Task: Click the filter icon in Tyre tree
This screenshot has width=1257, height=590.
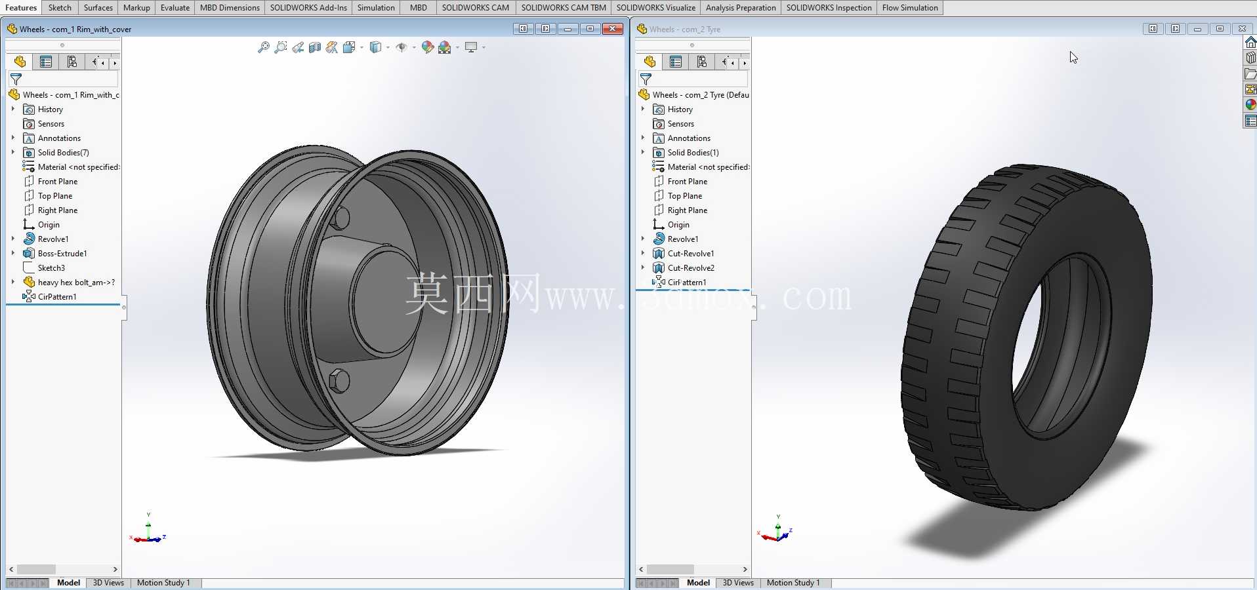Action: click(x=646, y=79)
